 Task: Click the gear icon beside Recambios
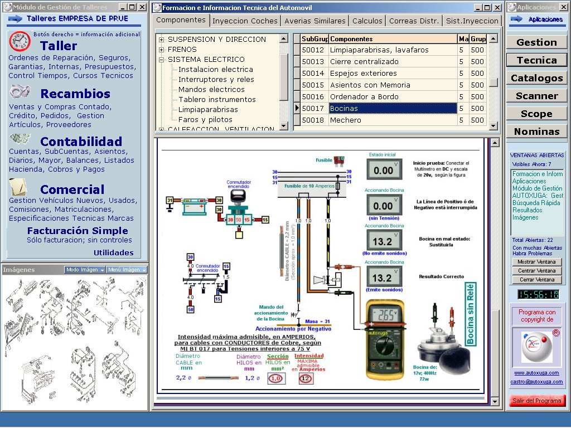coord(20,92)
